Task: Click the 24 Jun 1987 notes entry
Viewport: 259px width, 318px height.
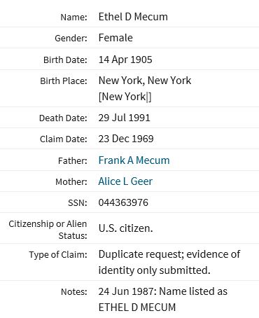Action: [163, 299]
